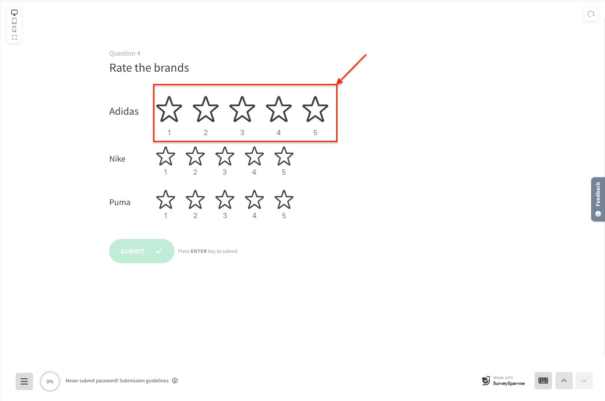The width and height of the screenshot is (605, 401).
Task: Open the hamburger menu at bottom left
Action: 24,381
